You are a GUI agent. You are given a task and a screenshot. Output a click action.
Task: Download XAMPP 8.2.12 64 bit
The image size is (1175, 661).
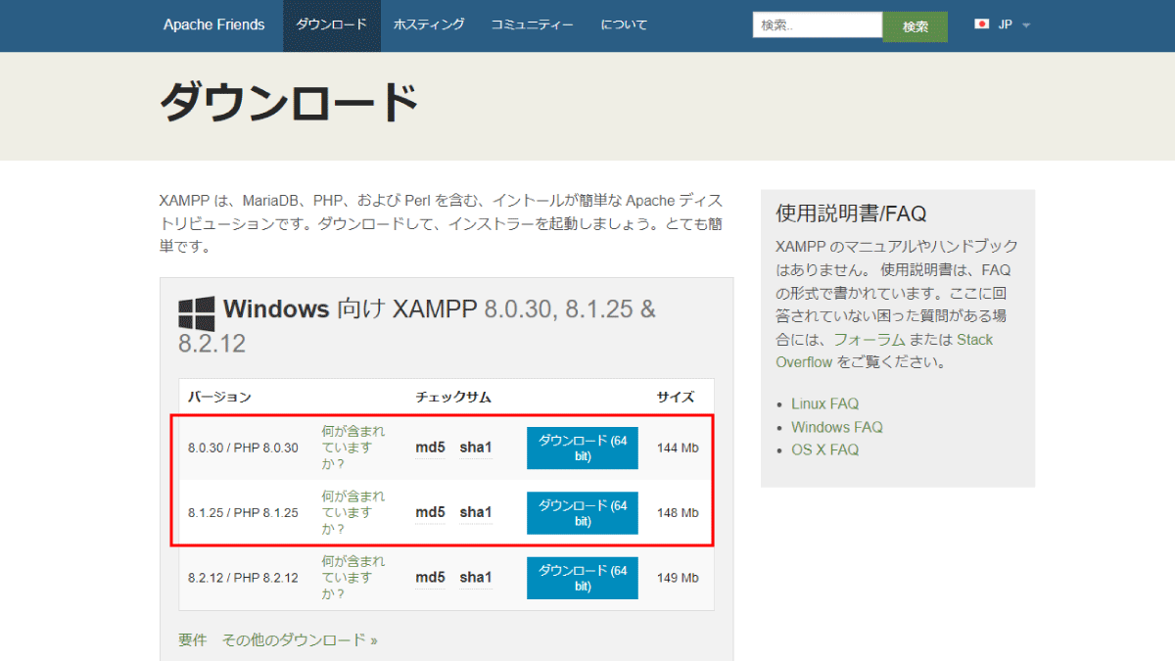(583, 578)
